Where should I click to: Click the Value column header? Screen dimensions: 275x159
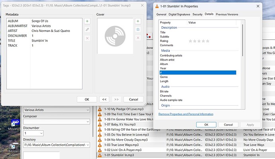point(212,22)
